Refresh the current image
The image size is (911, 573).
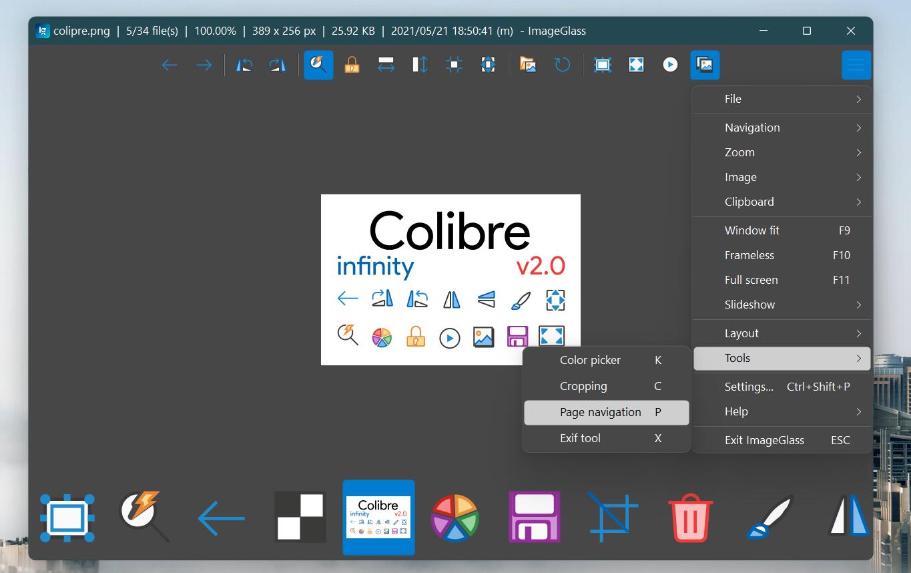tap(562, 65)
